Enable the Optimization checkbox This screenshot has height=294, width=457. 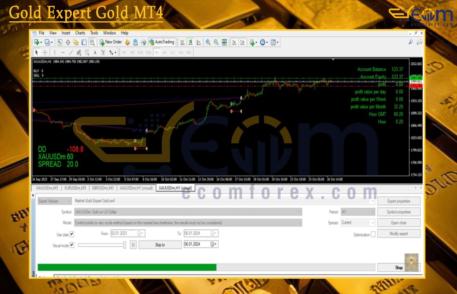click(x=373, y=234)
